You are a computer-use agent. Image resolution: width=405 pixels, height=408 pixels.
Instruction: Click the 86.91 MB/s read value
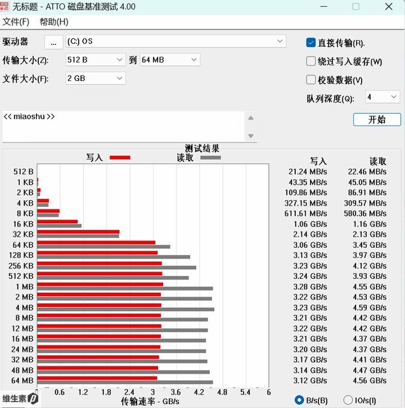point(367,193)
